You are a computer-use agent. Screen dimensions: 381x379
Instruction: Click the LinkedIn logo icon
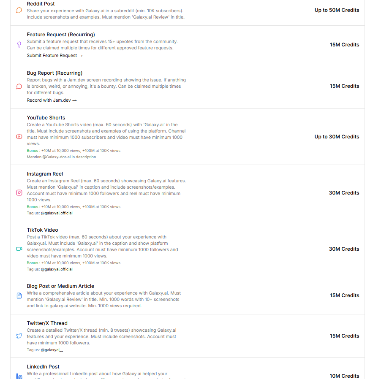[19, 376]
